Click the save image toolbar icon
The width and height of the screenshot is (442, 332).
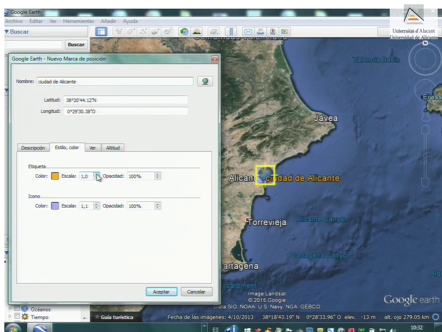click(272, 32)
